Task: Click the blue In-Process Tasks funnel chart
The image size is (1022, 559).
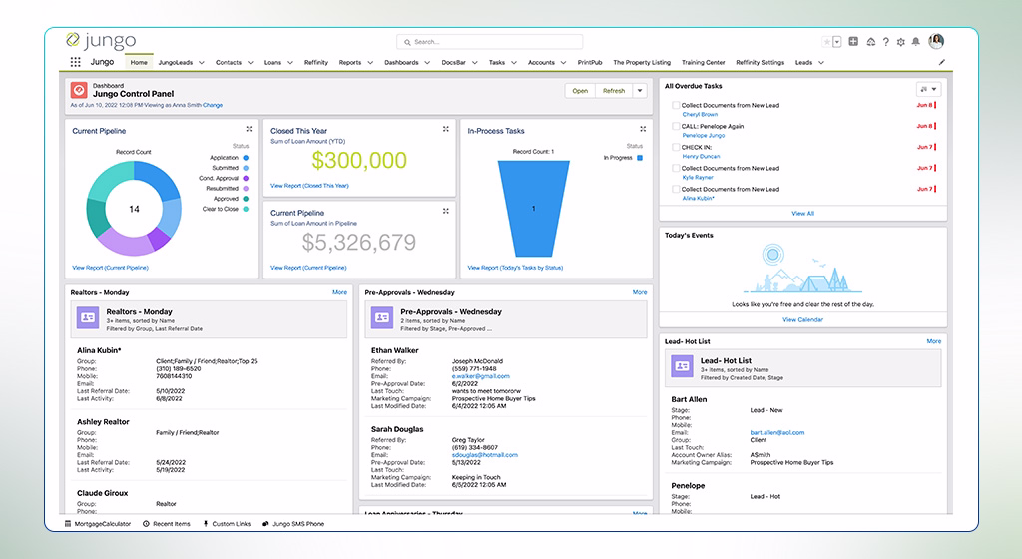Action: click(533, 209)
